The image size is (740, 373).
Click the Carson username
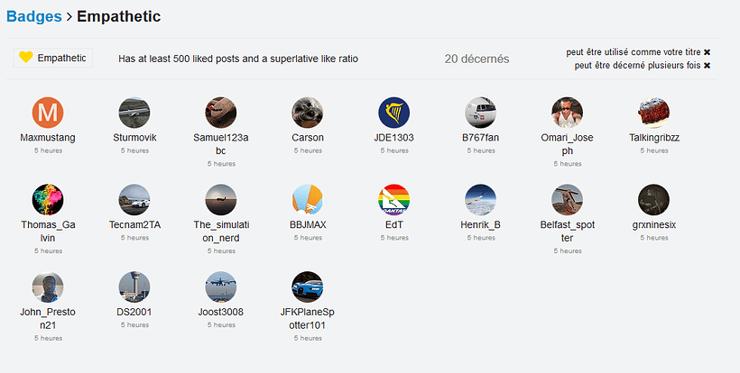pyautogui.click(x=308, y=138)
